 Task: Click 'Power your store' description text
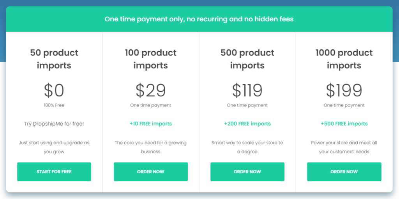tap(344, 147)
